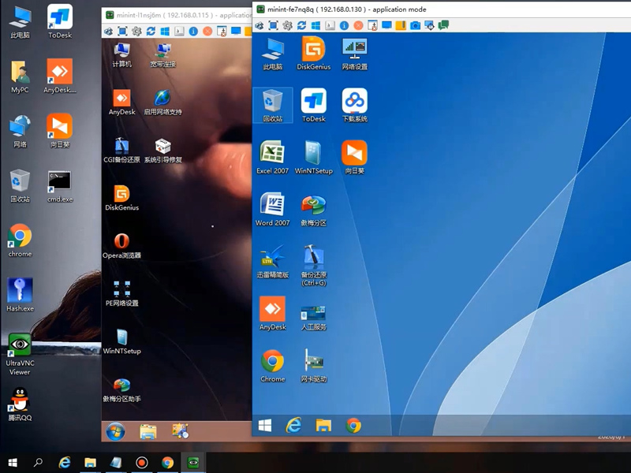Select AnyDesk icon in the 192.168.0.130 window

tap(272, 313)
